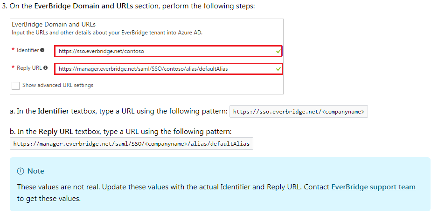Click the 'Note' heading text

pyautogui.click(x=36, y=171)
